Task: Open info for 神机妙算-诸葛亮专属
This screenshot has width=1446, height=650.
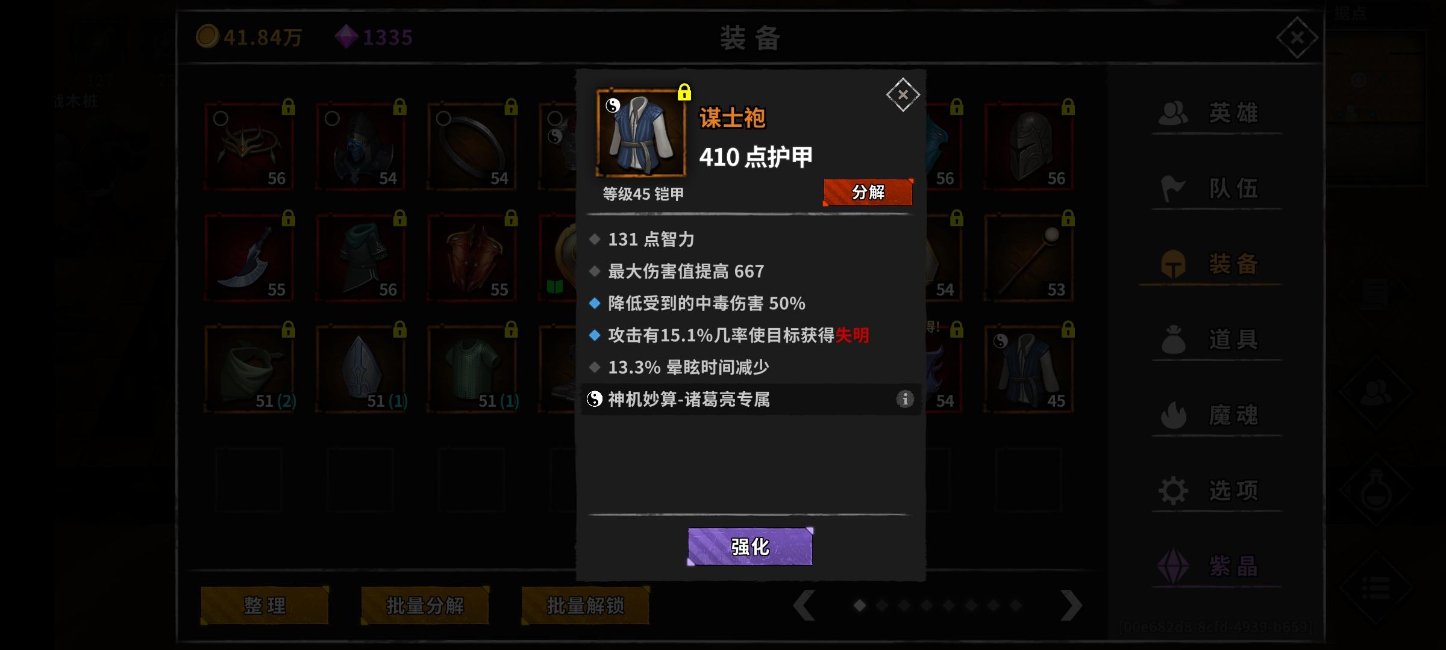Action: click(904, 399)
